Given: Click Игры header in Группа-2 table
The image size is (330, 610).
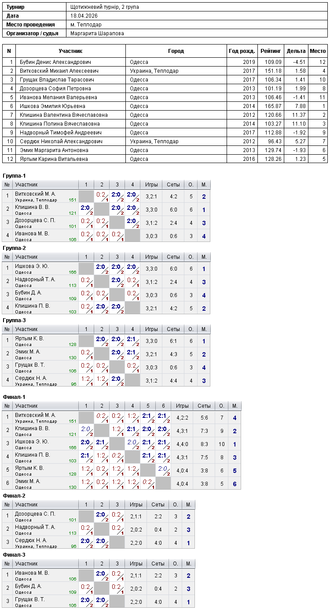Looking at the screenshot, I should (x=151, y=257).
